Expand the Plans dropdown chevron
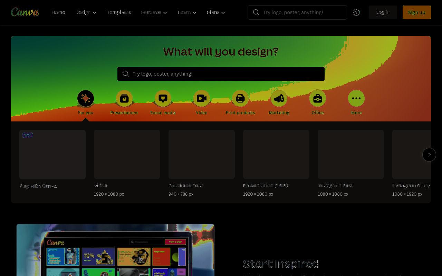The height and width of the screenshot is (276, 442). tap(223, 13)
